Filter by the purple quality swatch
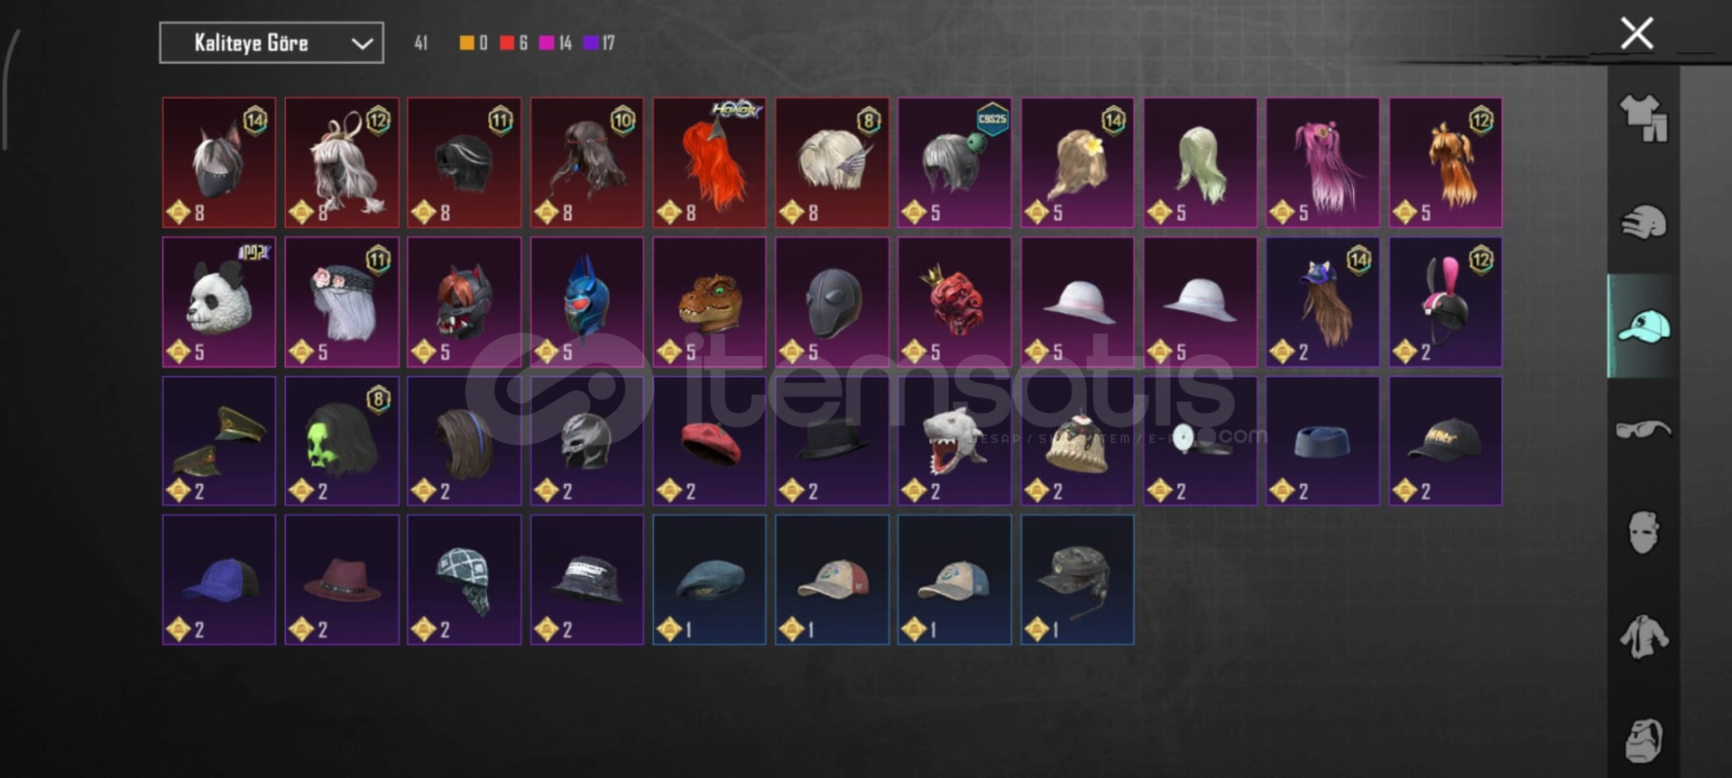1732x778 pixels. point(591,42)
